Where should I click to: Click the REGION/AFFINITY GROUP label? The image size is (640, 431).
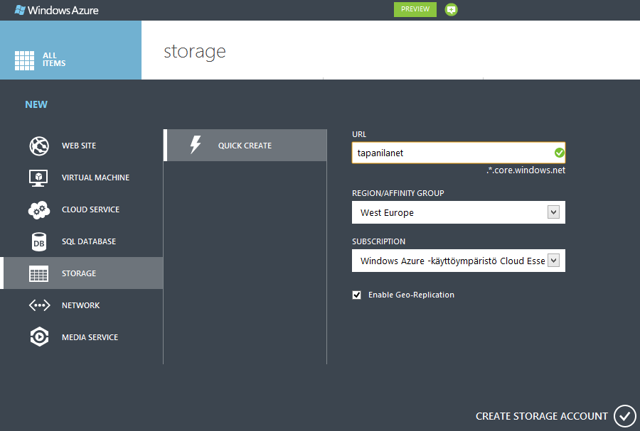(x=398, y=193)
